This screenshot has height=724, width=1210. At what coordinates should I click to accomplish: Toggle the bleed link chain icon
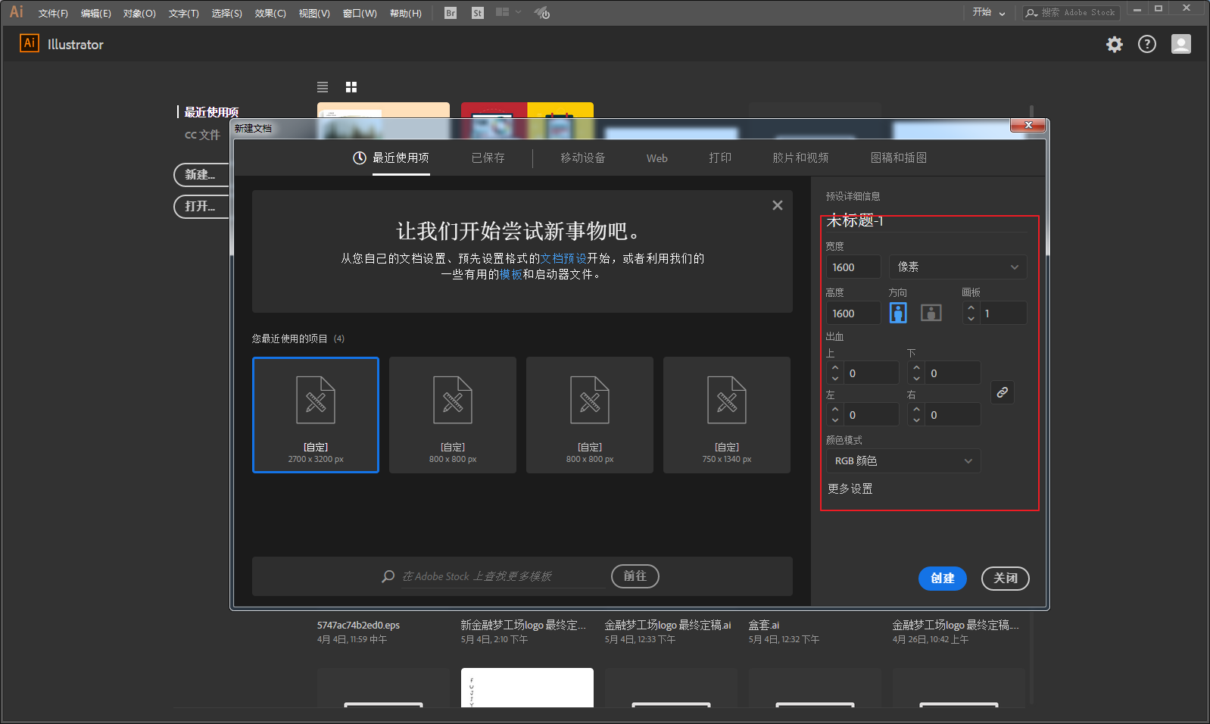coord(1003,392)
